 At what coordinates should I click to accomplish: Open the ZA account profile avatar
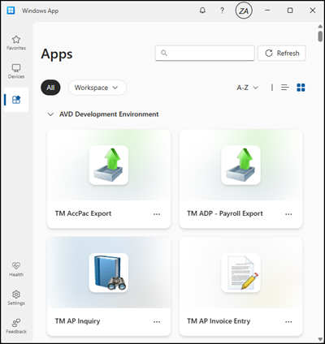pos(244,11)
